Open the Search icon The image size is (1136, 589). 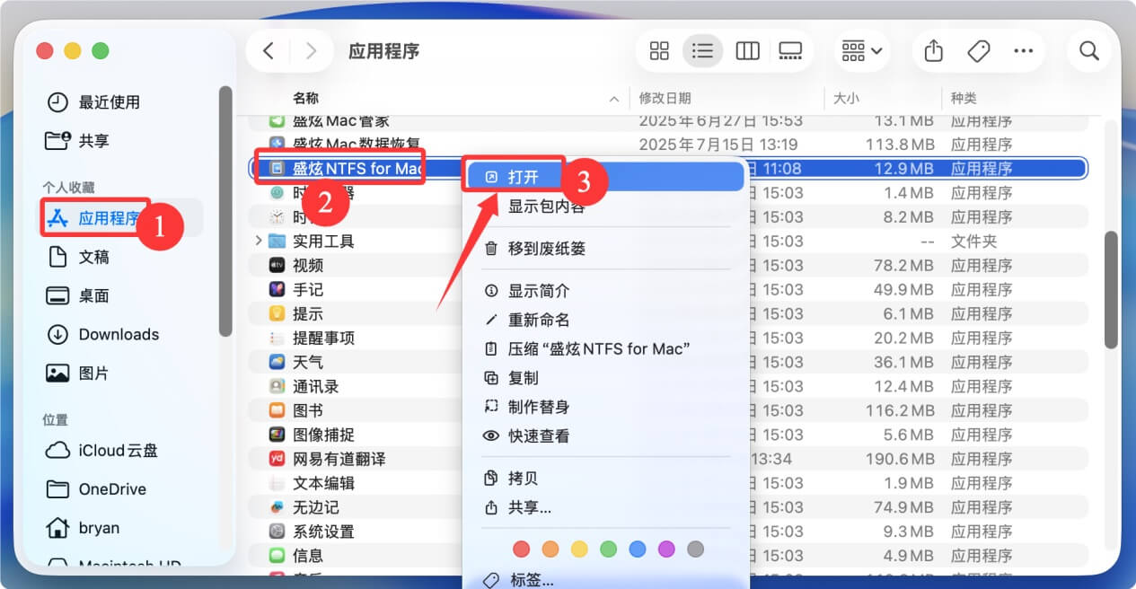1088,51
